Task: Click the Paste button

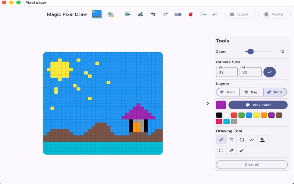Action: click(x=274, y=14)
